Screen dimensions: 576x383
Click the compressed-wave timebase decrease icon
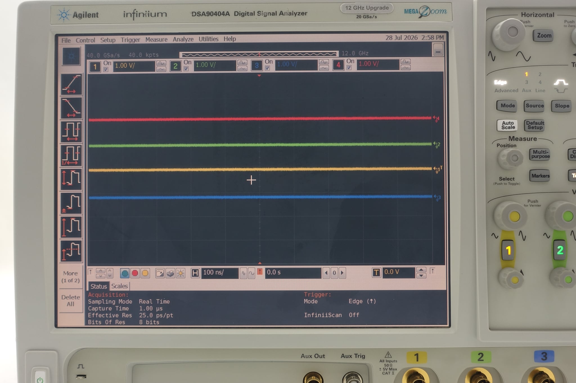tap(243, 273)
